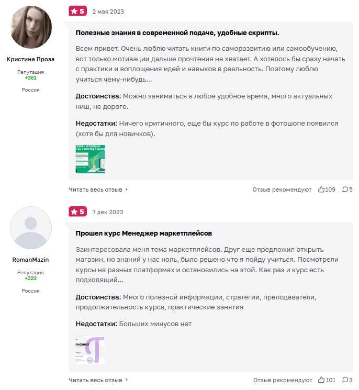Click the +223 reputation score
The width and height of the screenshot is (359, 390).
[30, 278]
